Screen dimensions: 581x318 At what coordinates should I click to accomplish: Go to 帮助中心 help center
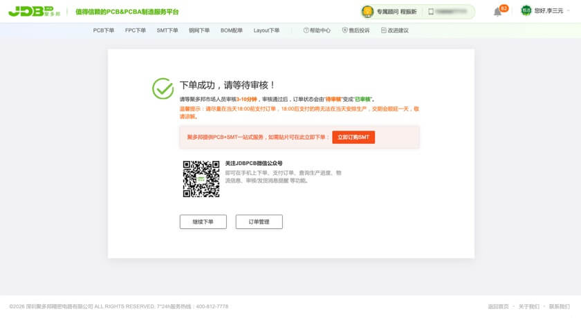[x=317, y=30]
